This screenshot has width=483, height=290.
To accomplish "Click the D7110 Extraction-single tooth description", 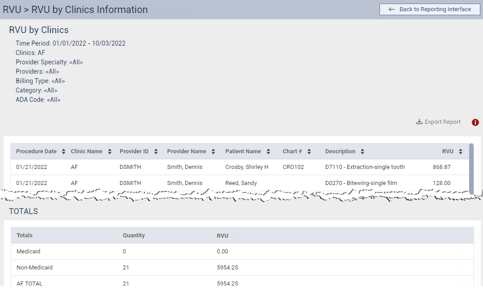I will coord(365,167).
